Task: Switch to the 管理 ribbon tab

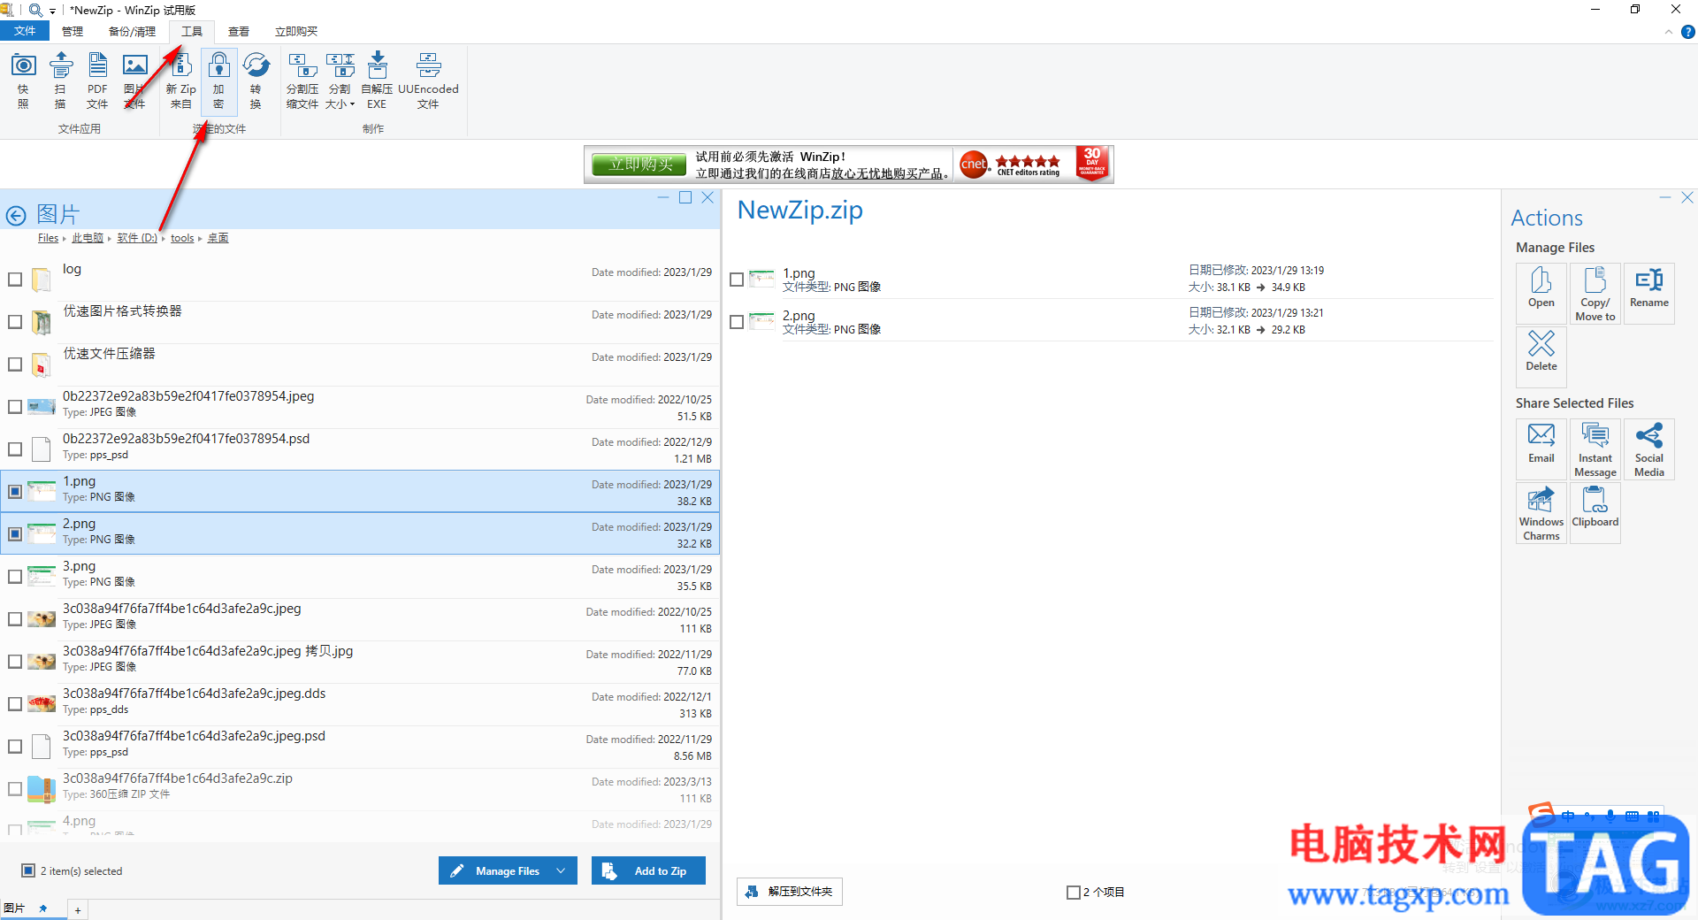Action: pyautogui.click(x=73, y=32)
